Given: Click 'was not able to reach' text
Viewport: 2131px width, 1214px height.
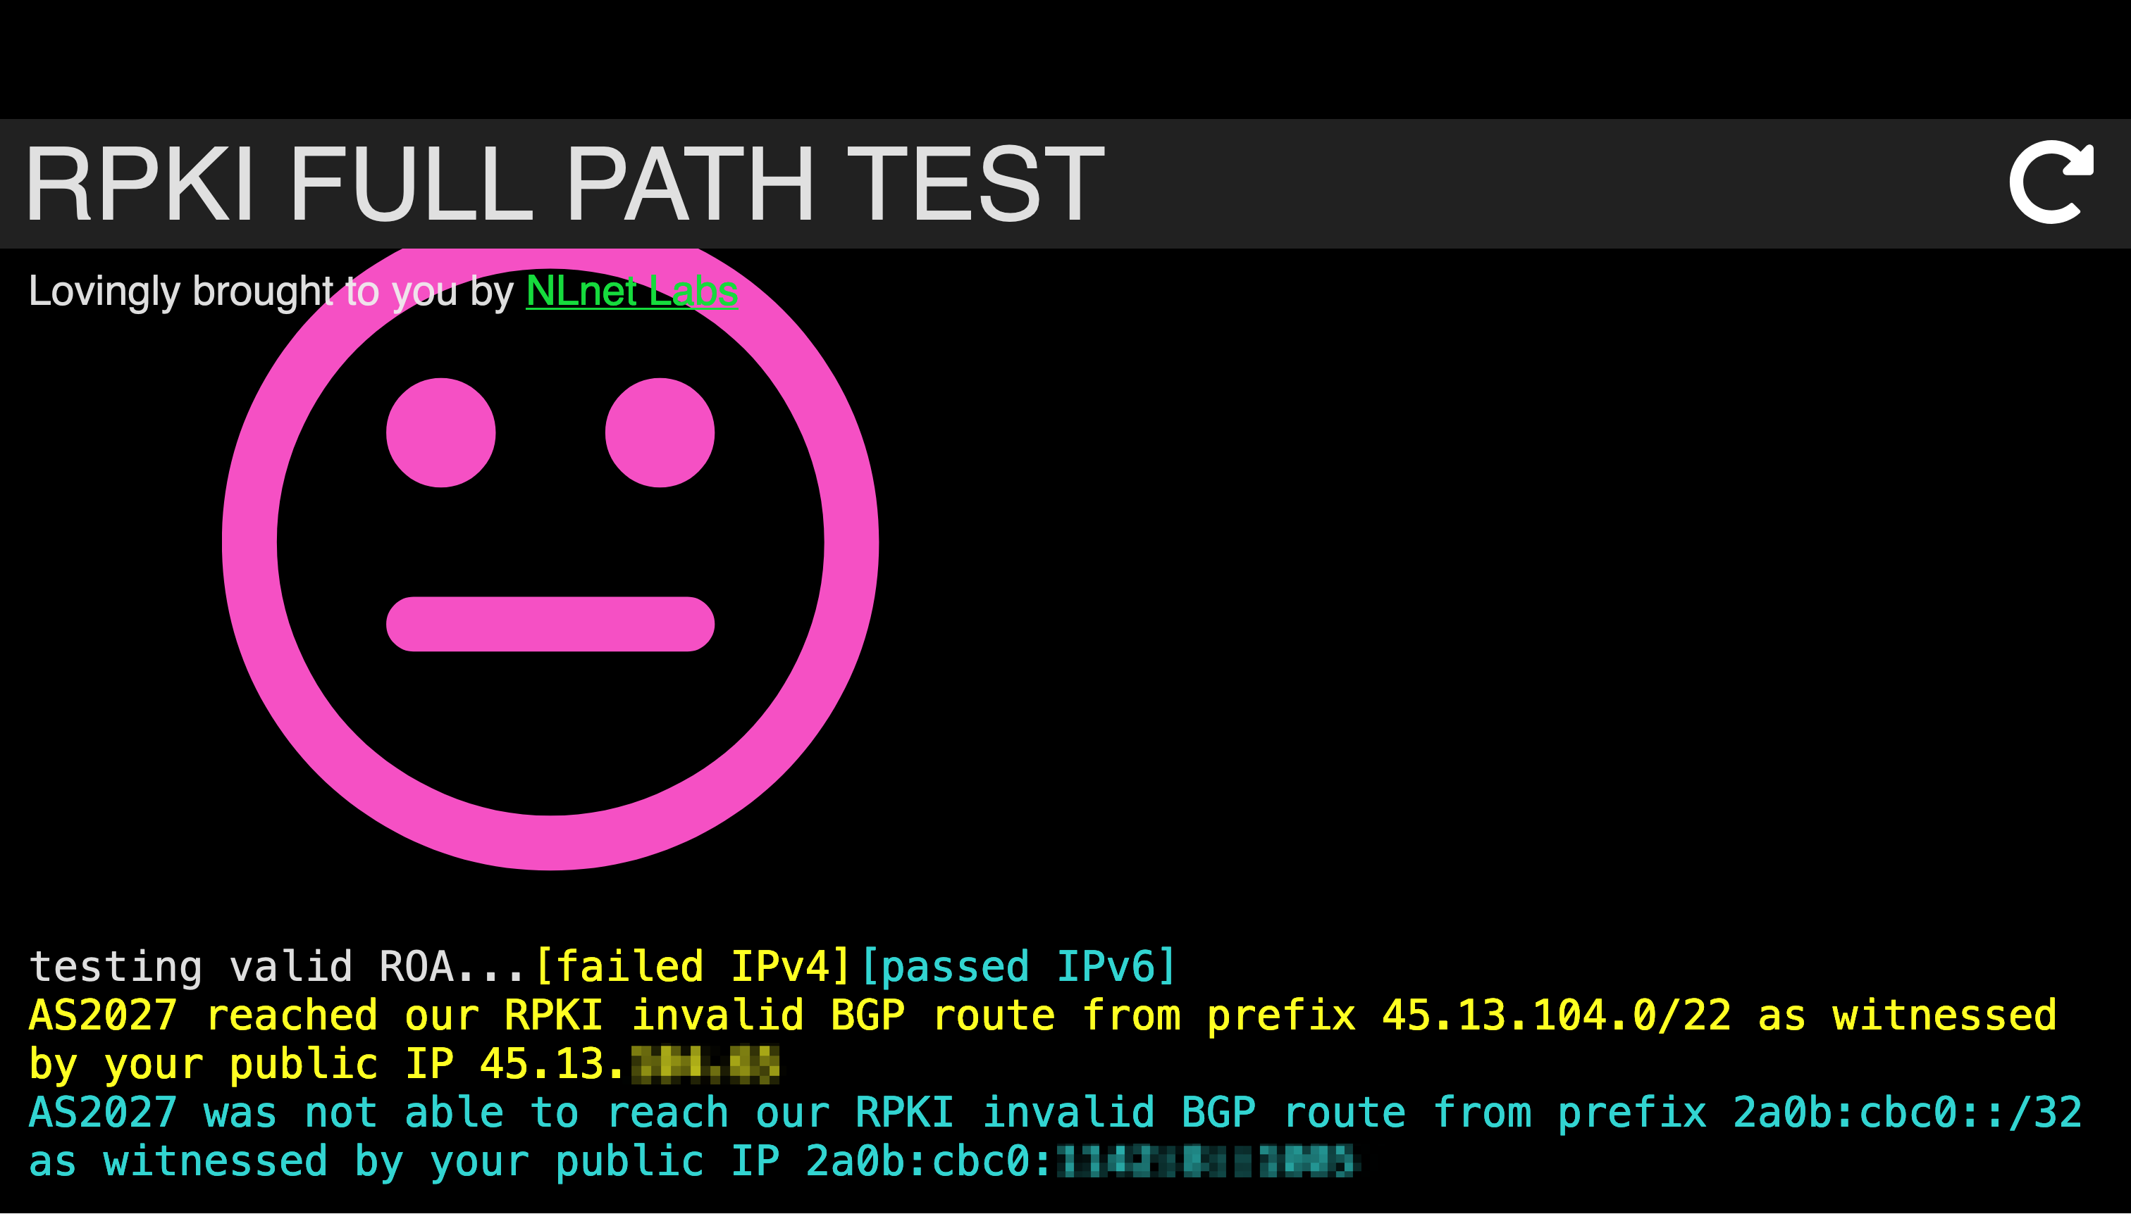Looking at the screenshot, I should [466, 1113].
